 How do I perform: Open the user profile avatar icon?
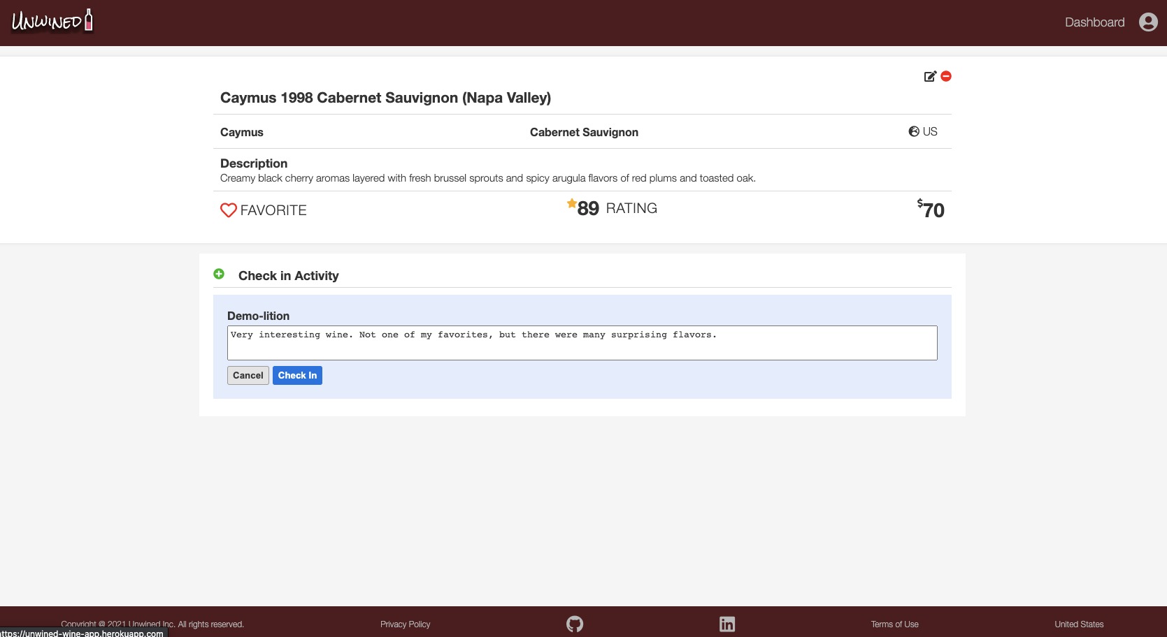pyautogui.click(x=1148, y=22)
